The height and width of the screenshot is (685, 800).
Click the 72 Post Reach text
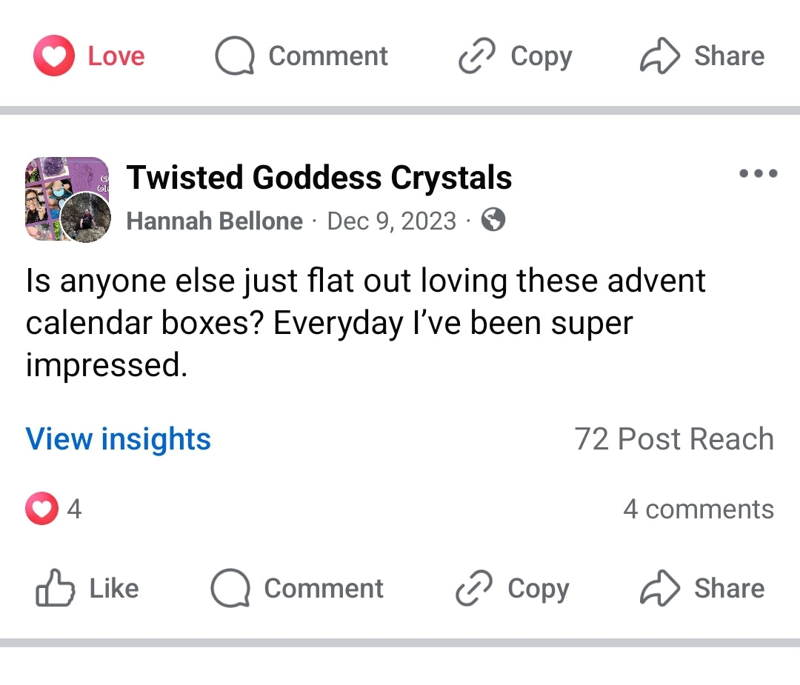click(x=673, y=438)
